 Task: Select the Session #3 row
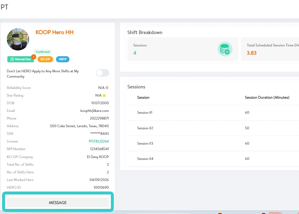tap(214, 143)
